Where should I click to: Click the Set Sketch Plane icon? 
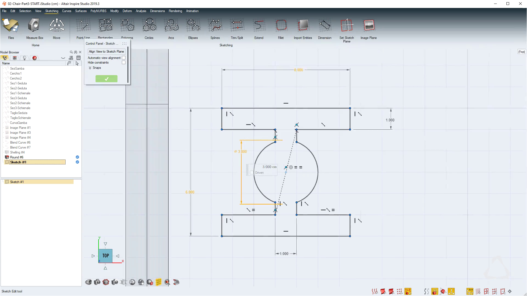[346, 25]
